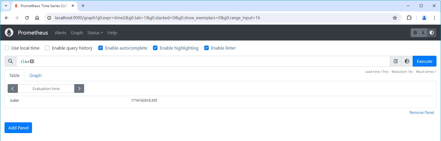Bookmark this page with star icon
The width and height of the screenshot is (441, 141).
(x=395, y=18)
